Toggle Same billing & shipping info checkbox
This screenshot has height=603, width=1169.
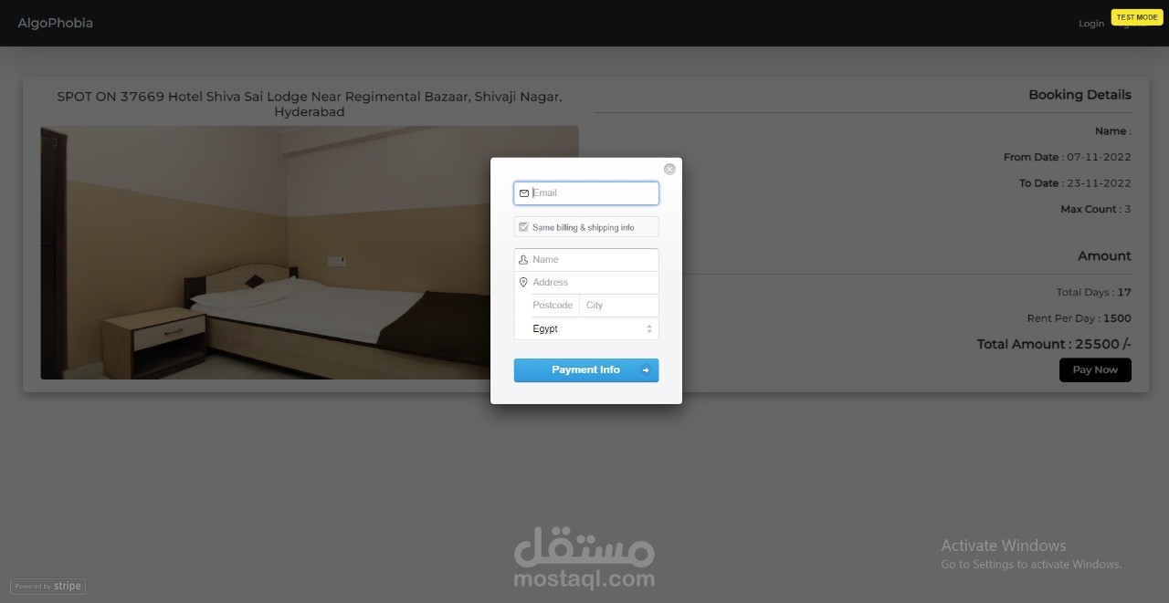point(523,227)
